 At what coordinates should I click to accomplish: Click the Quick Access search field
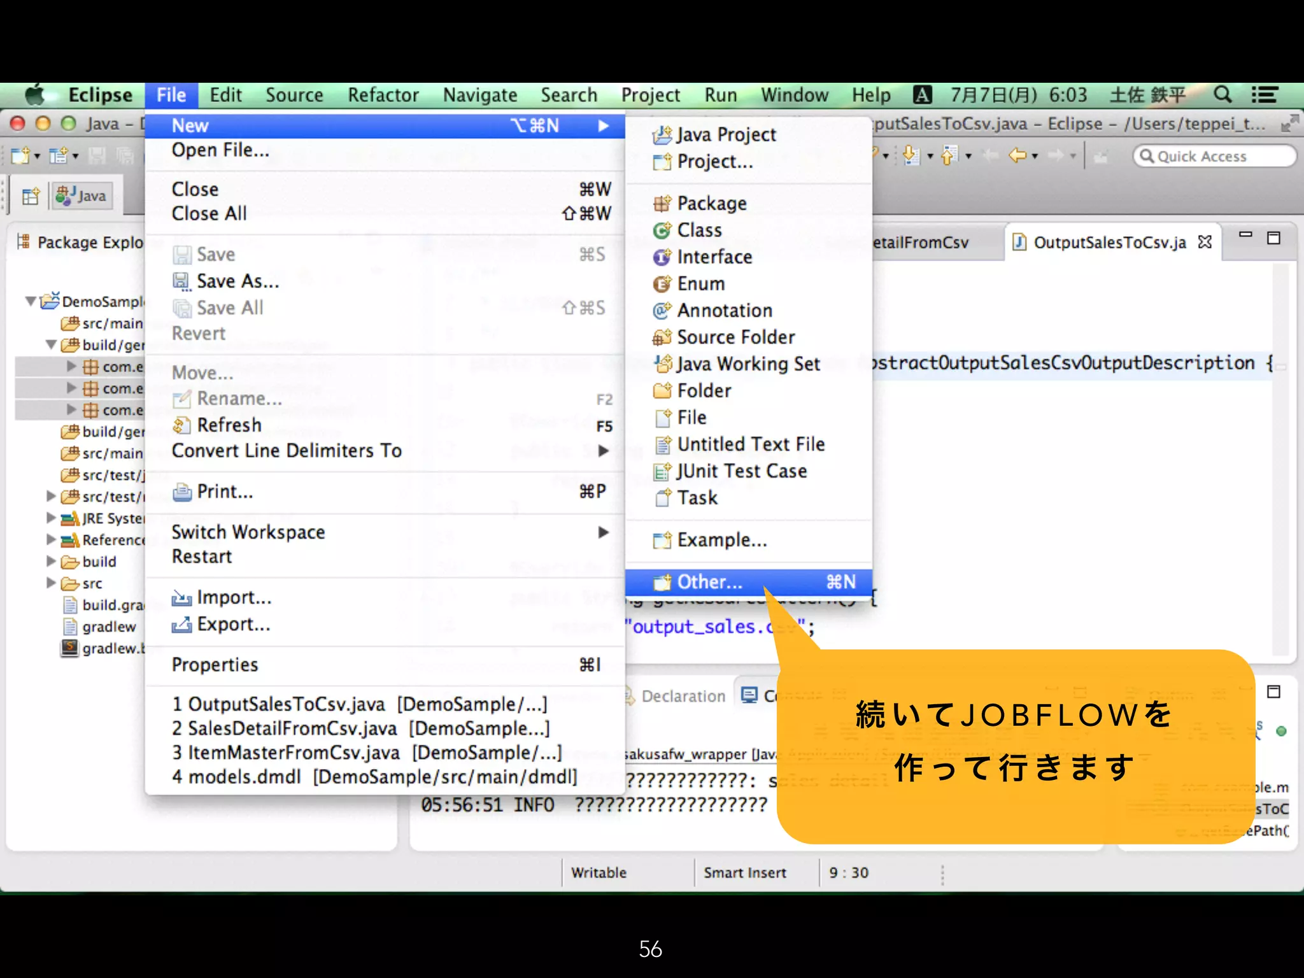tap(1214, 156)
